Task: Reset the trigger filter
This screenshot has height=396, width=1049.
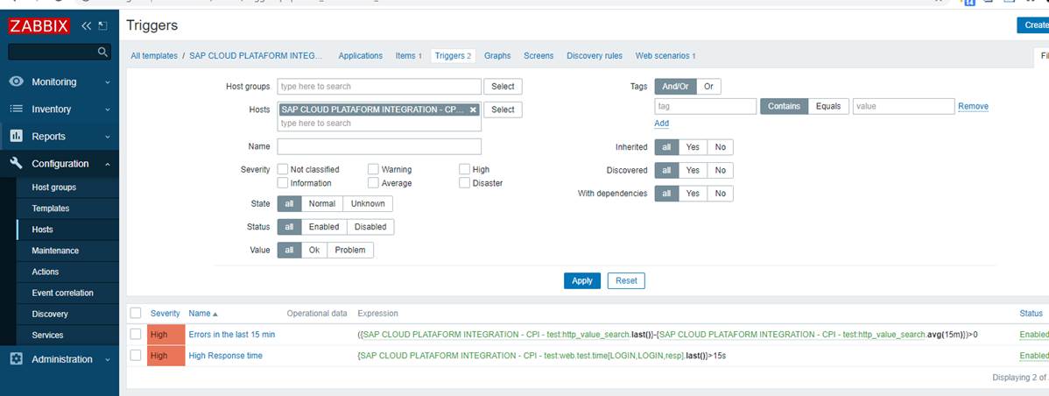Action: pos(626,281)
